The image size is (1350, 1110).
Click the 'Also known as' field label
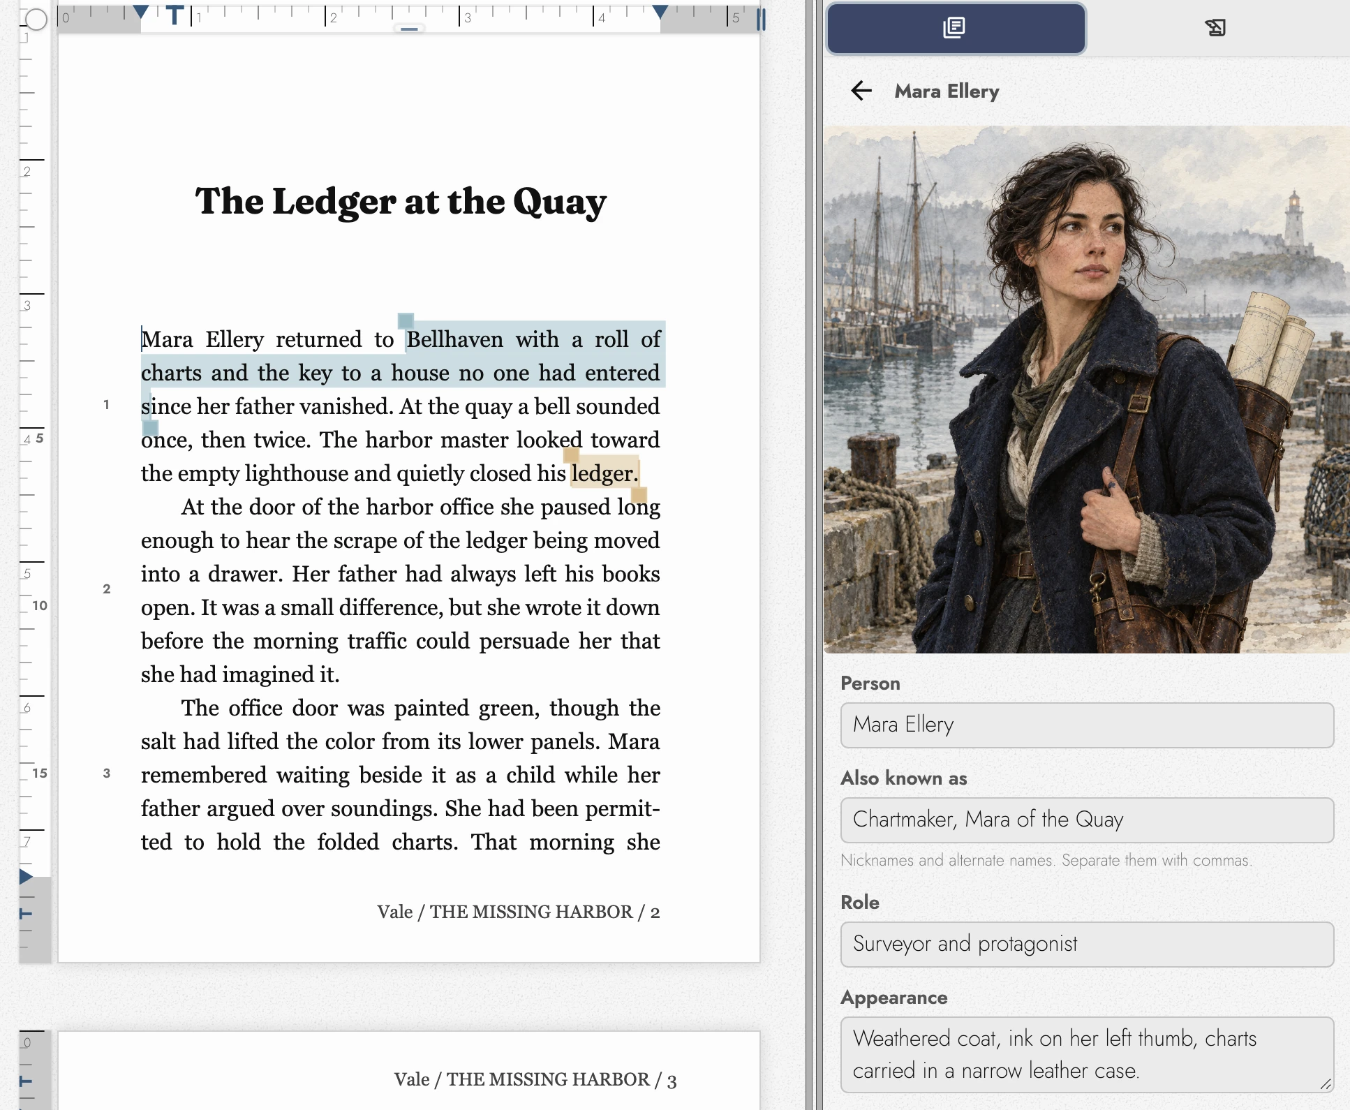coord(903,778)
